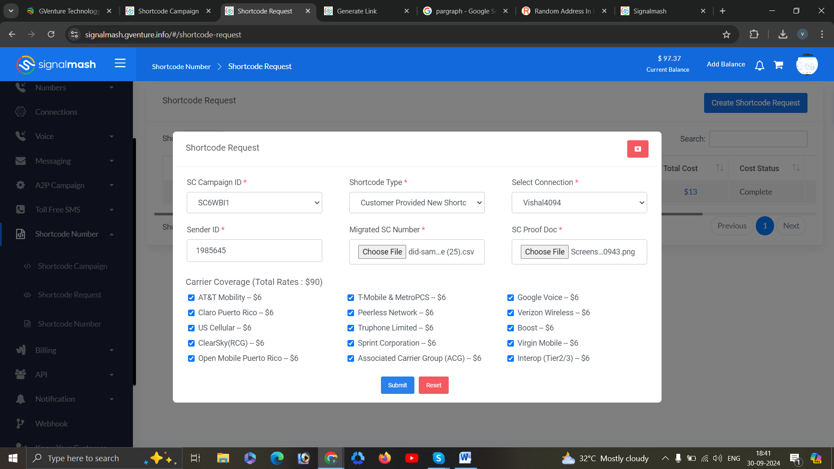Viewport: 834px width, 469px height.
Task: Switch to the Generate Link browser tab
Action: tap(357, 11)
